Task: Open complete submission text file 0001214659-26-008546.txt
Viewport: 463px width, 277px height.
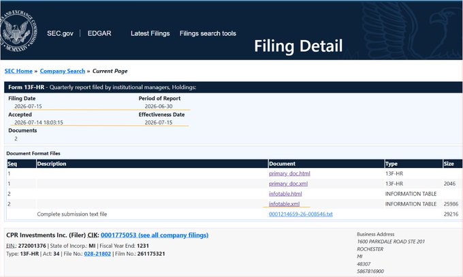Action: coord(300,214)
